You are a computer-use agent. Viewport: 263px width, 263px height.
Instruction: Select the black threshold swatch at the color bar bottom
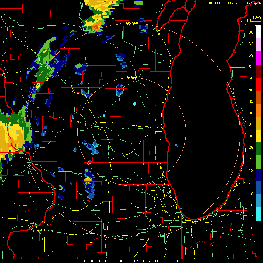click(258, 227)
